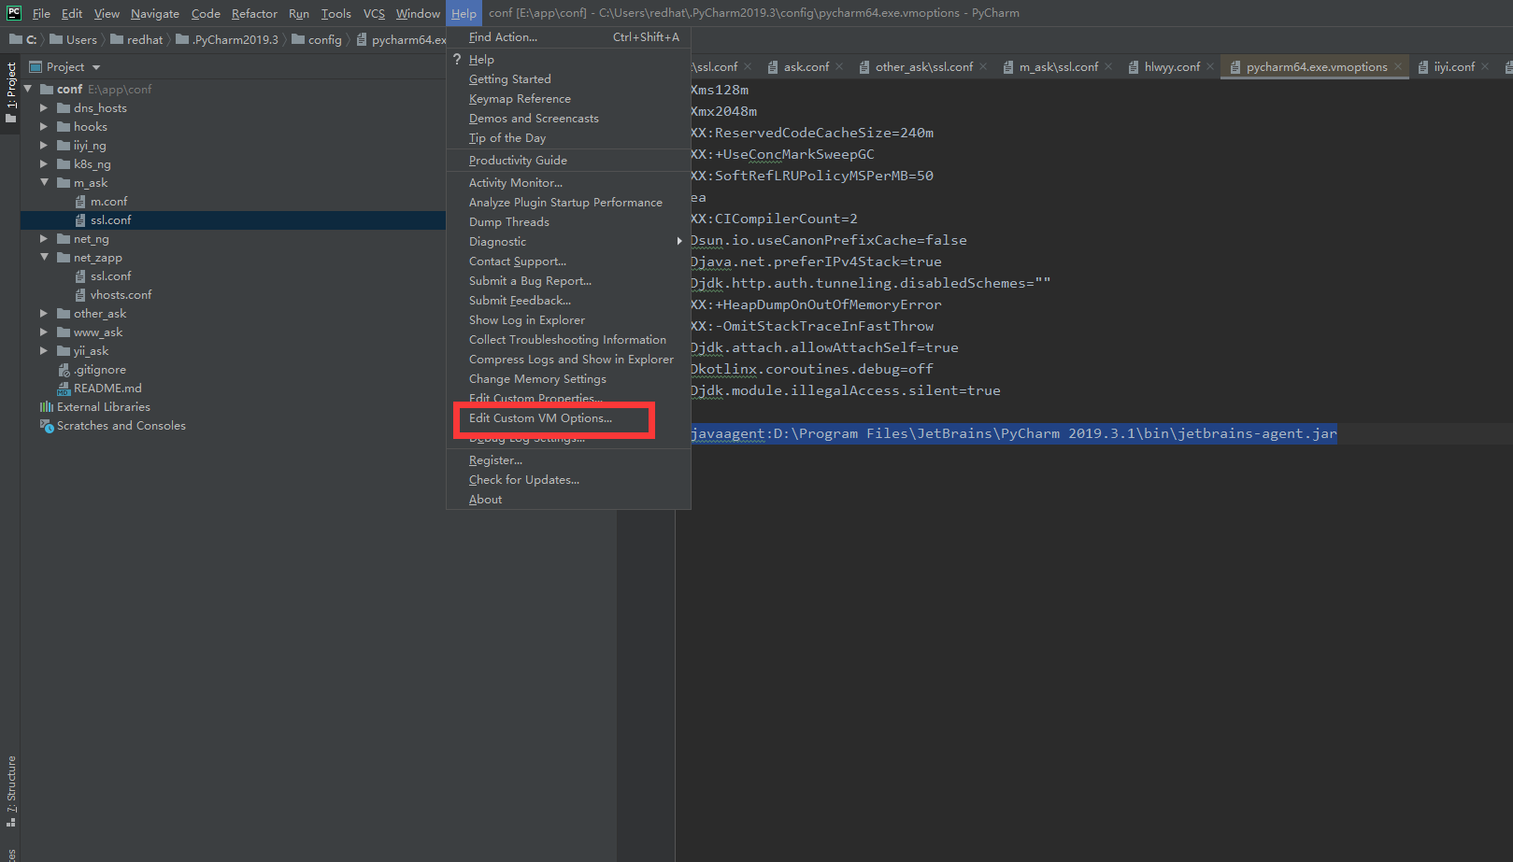Expand the net_ng folder
This screenshot has height=862, width=1513.
(44, 239)
